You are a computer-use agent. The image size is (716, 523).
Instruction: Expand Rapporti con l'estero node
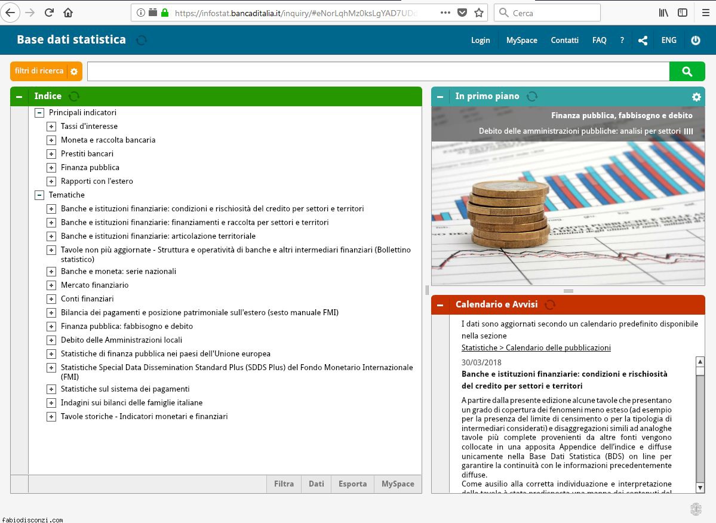tap(51, 181)
